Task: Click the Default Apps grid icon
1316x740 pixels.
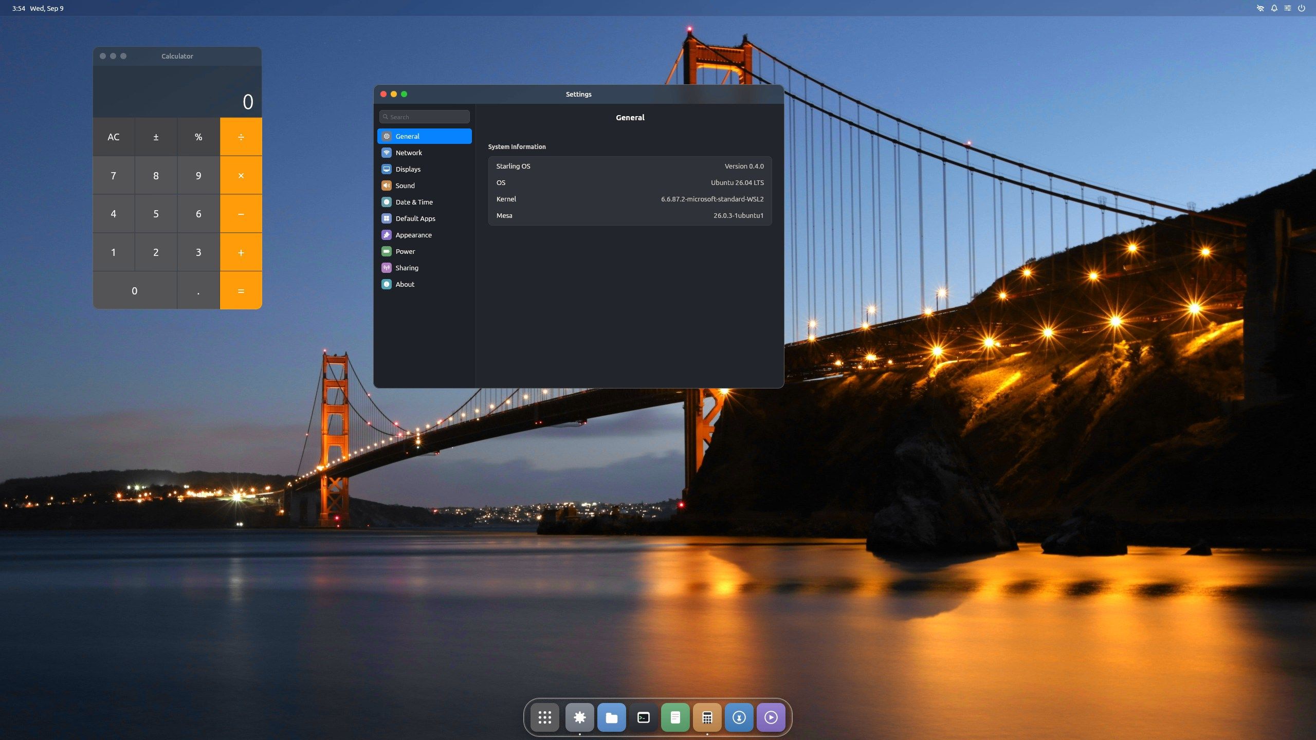Action: (x=387, y=218)
